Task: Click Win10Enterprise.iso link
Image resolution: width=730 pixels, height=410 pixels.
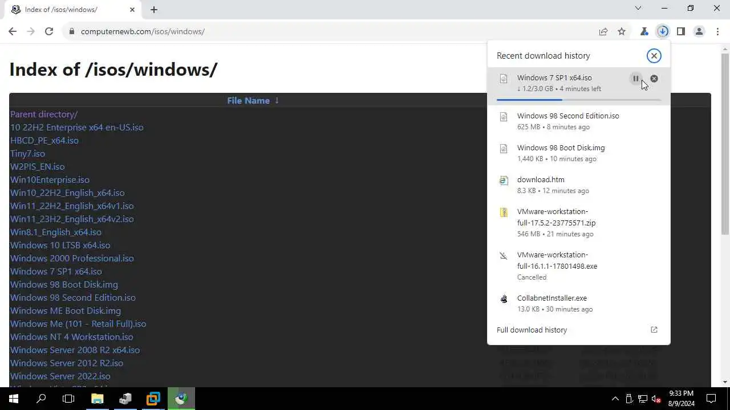Action: tap(50, 179)
